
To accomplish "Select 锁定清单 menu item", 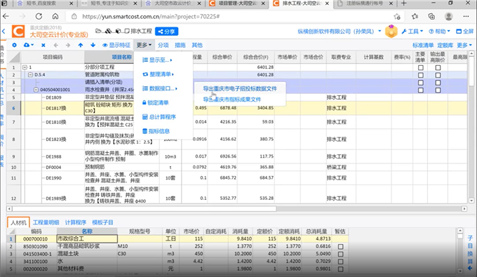I will click(156, 103).
